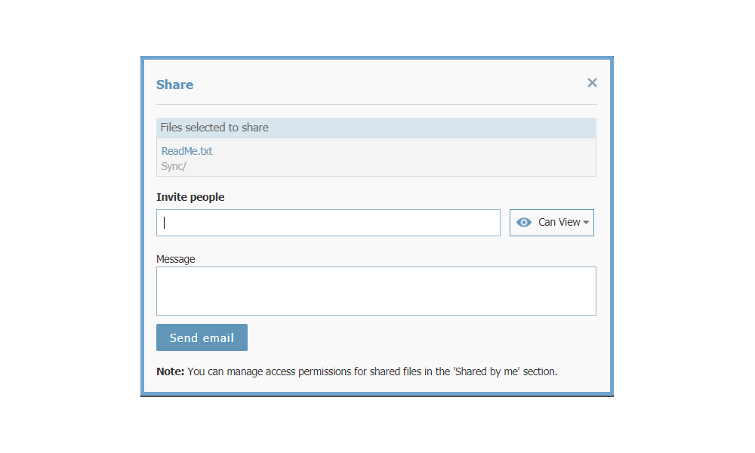Click the 'Shared by me' text in the note
Image resolution: width=755 pixels, height=453 pixels.
point(487,371)
